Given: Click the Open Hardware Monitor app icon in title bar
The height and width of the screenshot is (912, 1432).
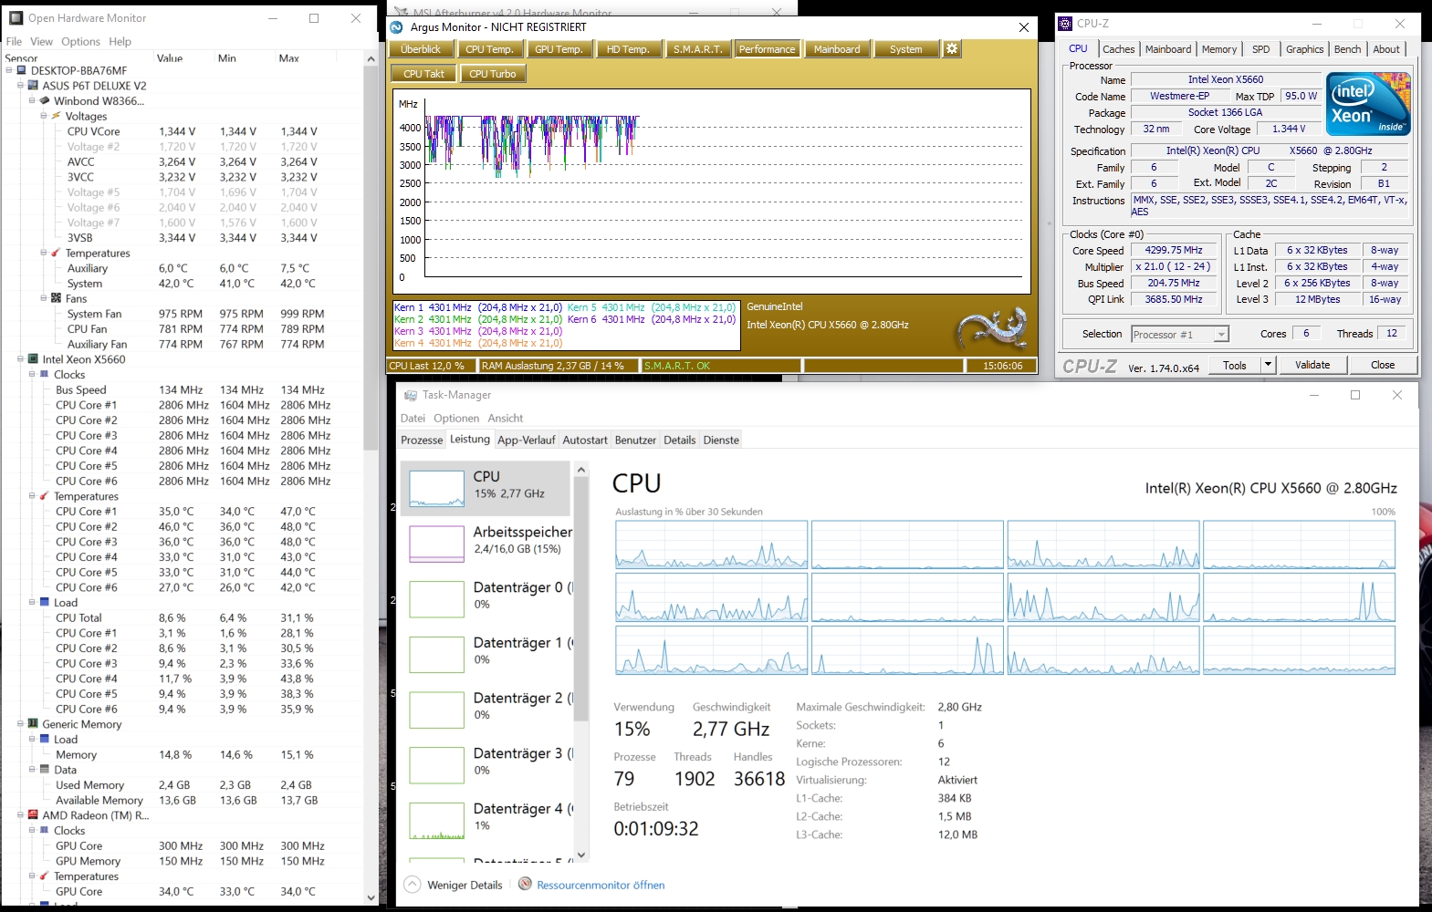Looking at the screenshot, I should tap(16, 17).
